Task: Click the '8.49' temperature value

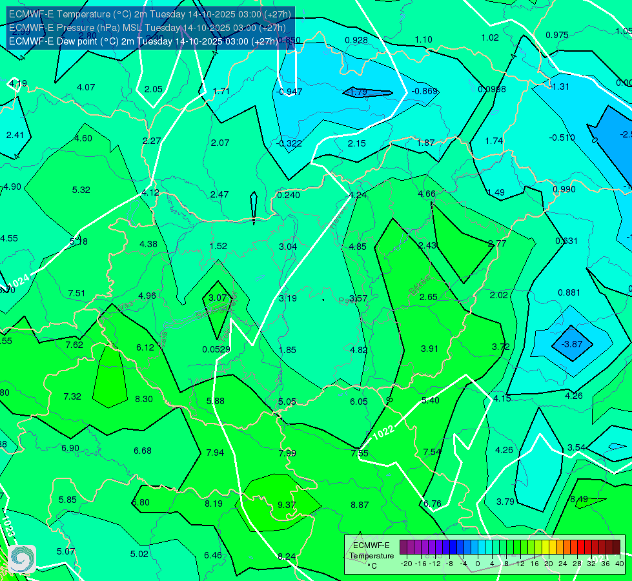Action: [579, 499]
